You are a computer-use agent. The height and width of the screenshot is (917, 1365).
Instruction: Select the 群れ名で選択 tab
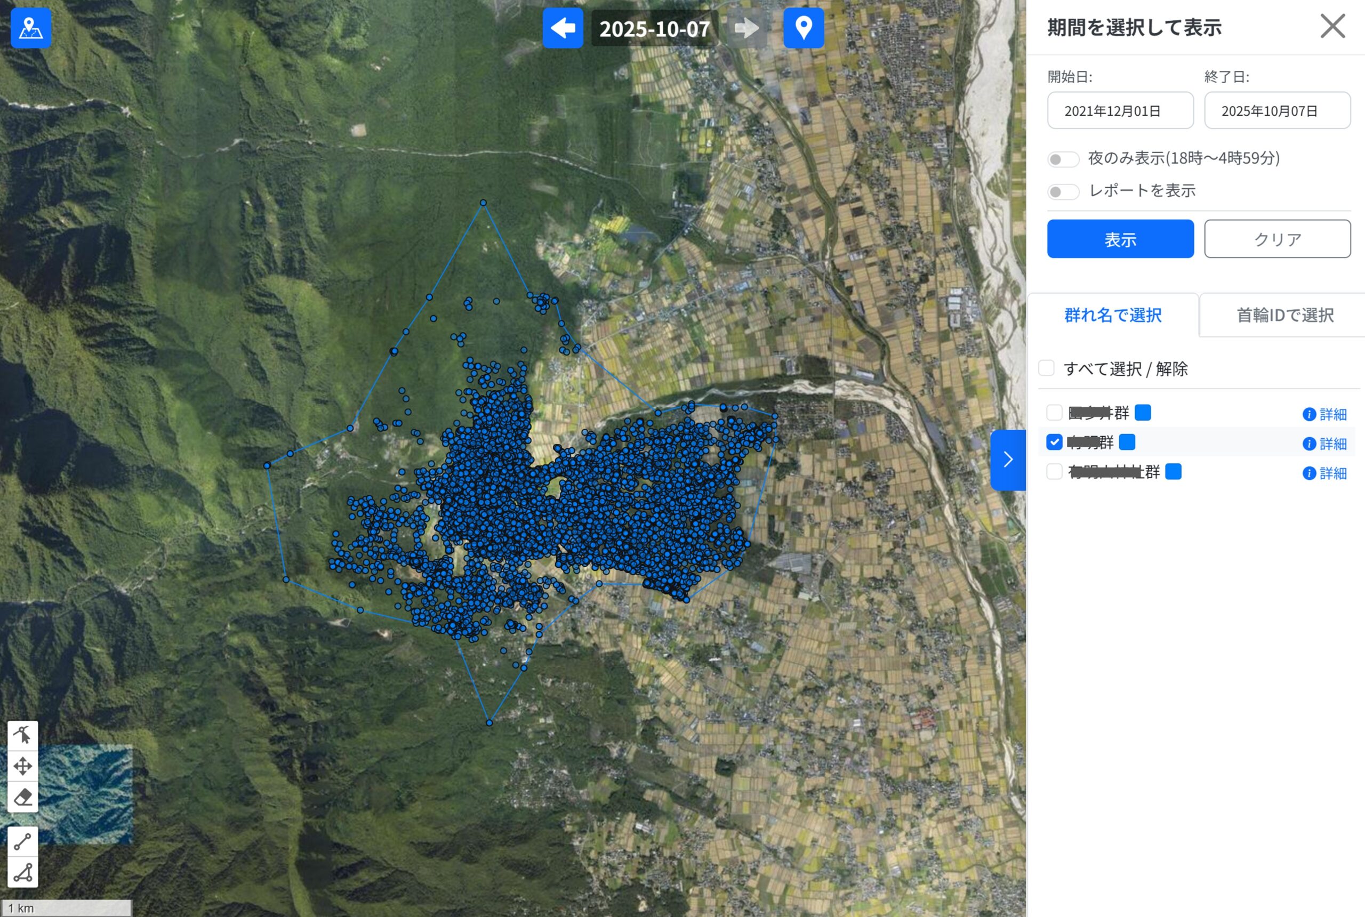1112,315
